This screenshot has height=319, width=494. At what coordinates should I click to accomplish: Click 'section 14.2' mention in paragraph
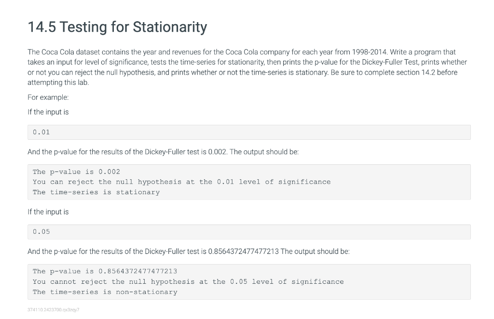click(x=415, y=72)
